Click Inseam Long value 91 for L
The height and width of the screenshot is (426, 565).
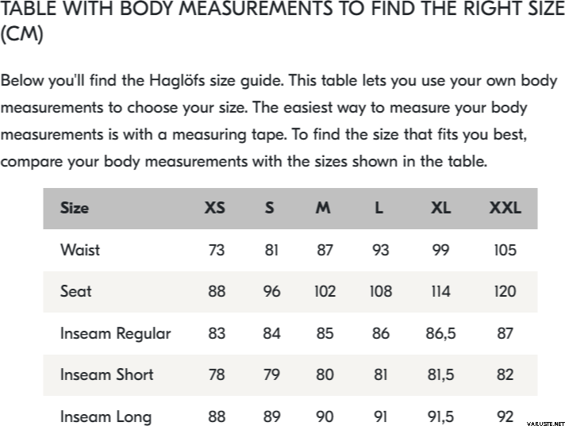380,416
